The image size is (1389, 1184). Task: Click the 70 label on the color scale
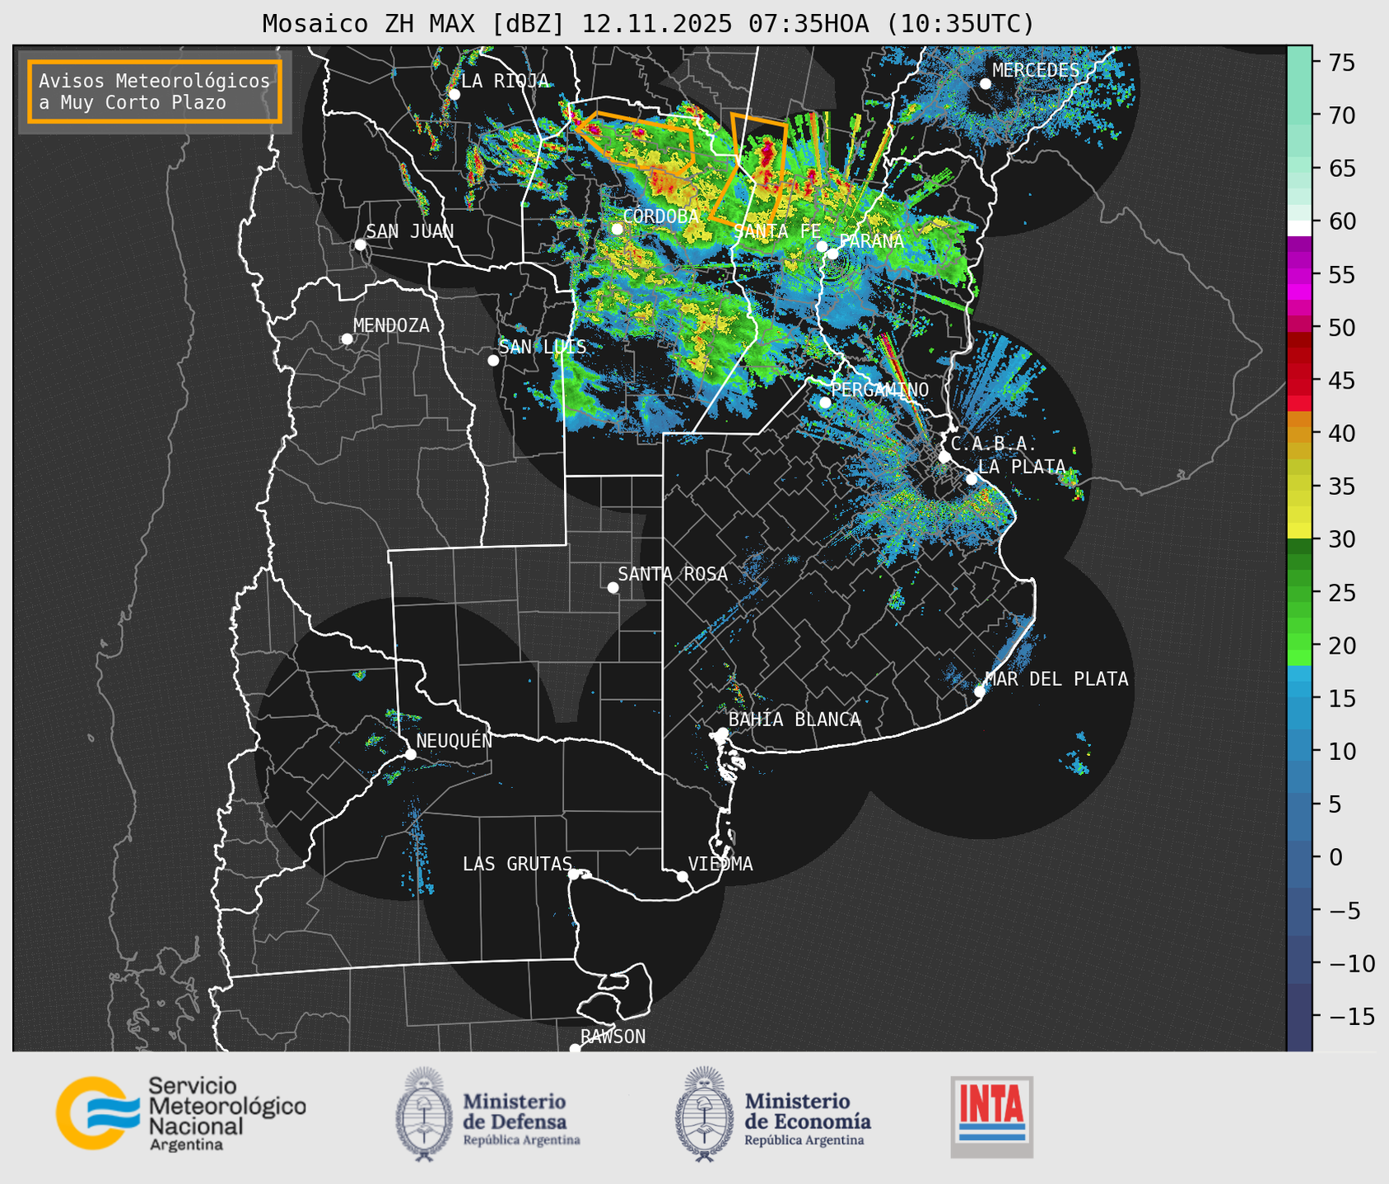tap(1344, 115)
